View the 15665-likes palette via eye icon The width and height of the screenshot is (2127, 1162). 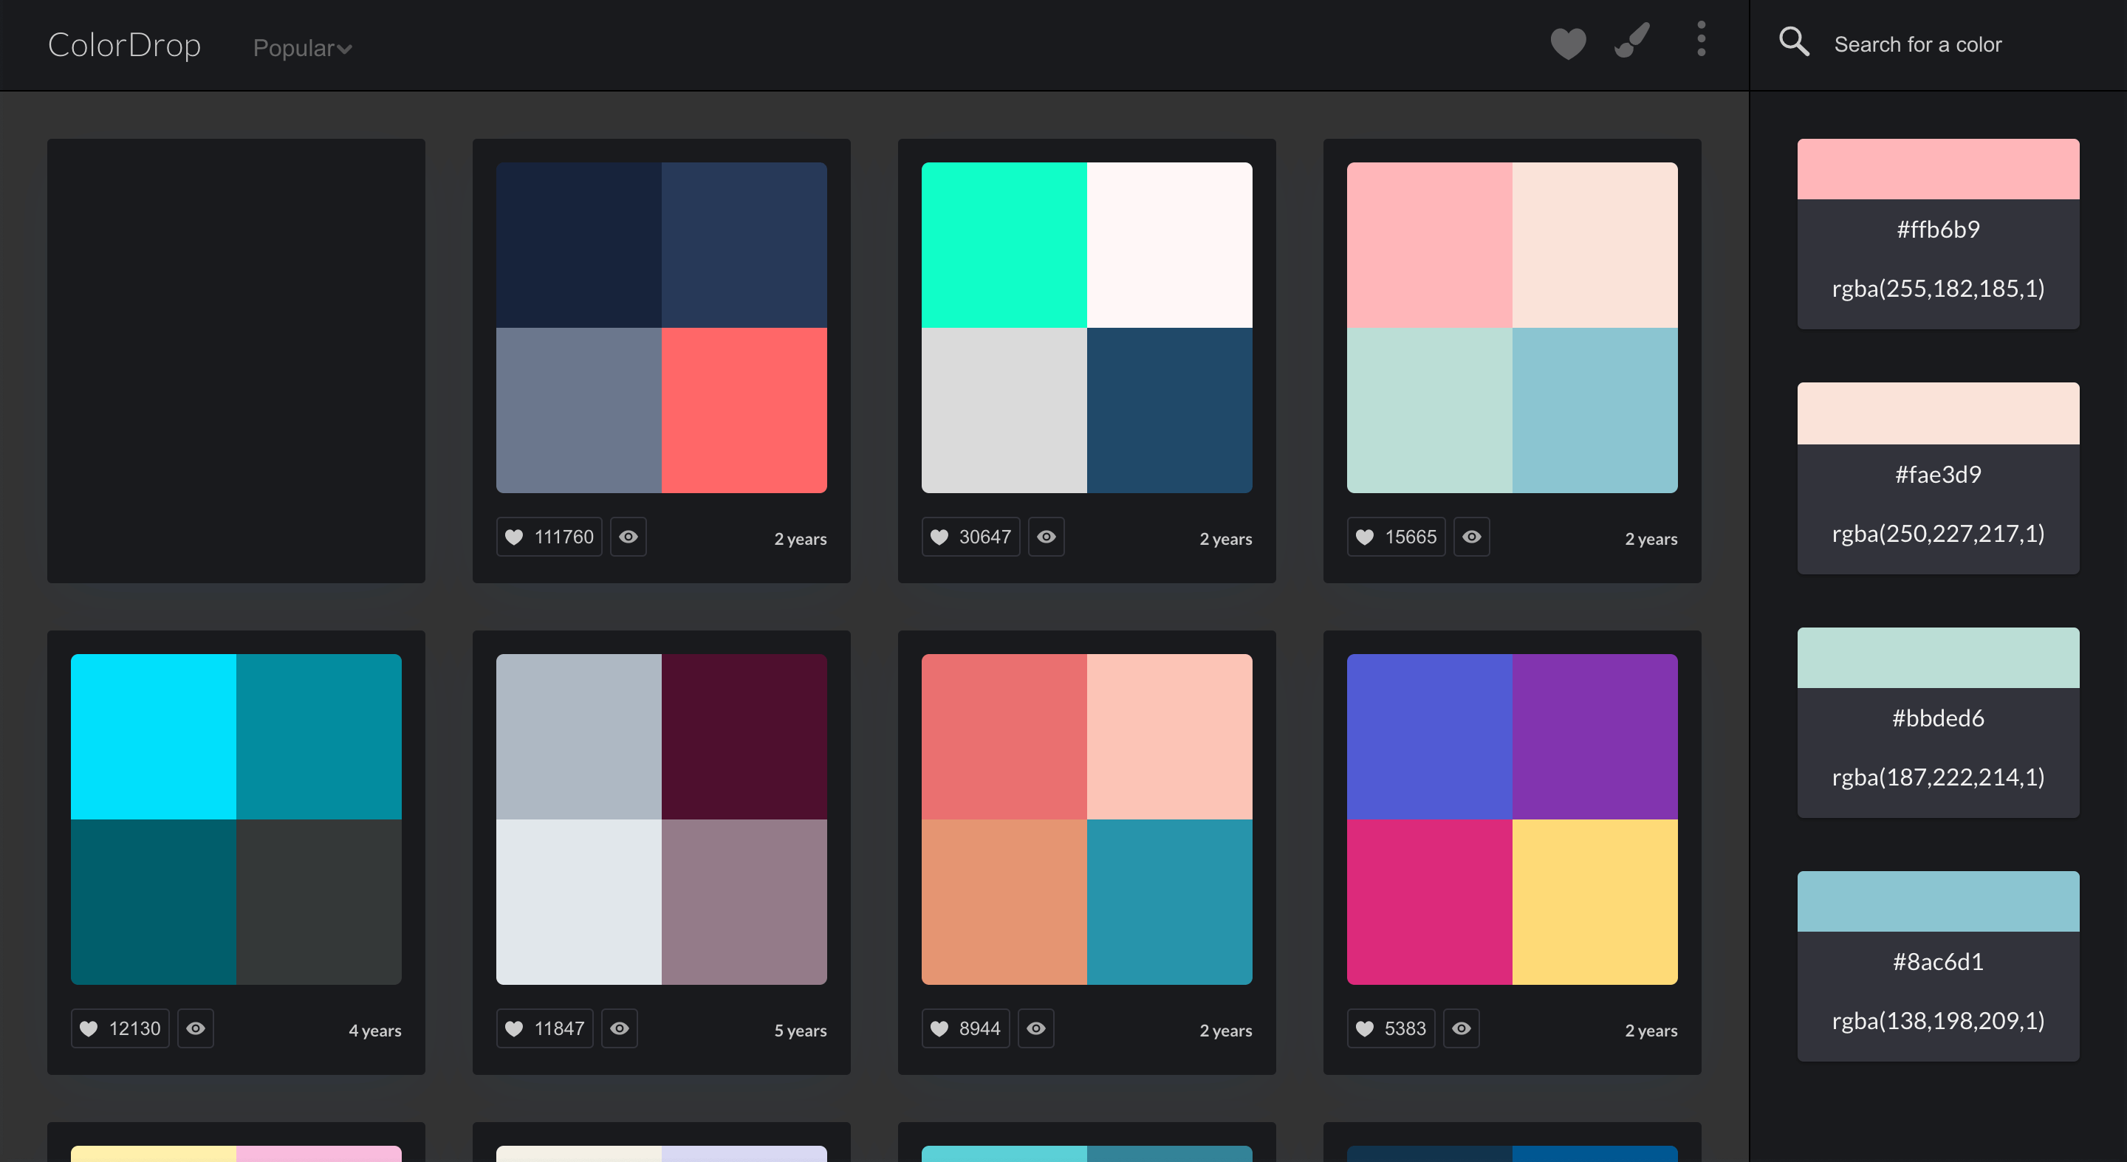(1471, 537)
